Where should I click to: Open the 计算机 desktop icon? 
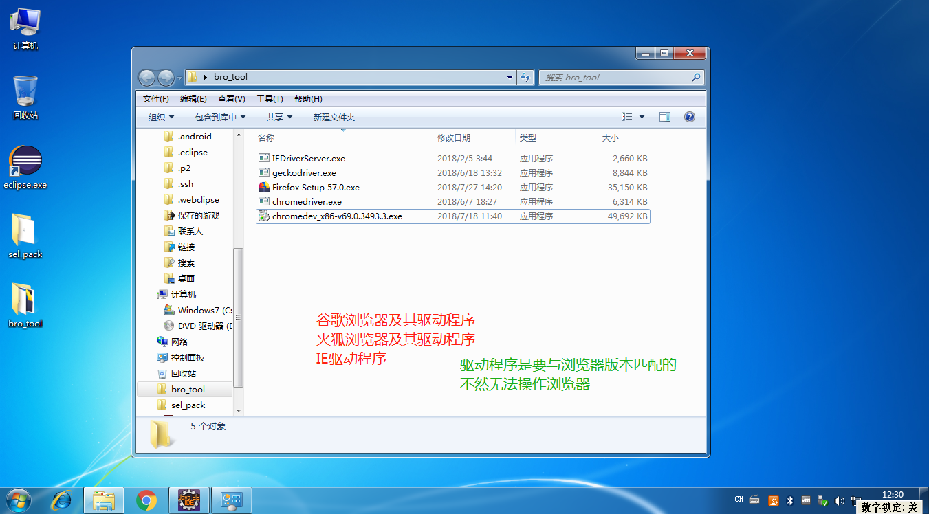25,28
